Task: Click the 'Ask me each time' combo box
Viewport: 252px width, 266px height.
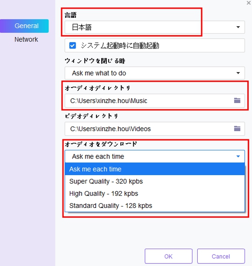Action: 155,156
